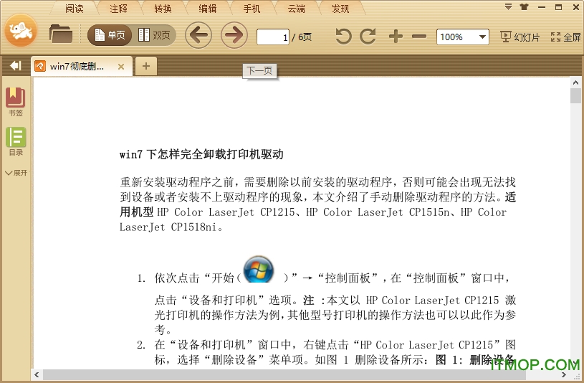Viewport: 584px width, 383px height.
Task: Click the heading win7下怎样完全卸载打印机驱动
Action: (x=201, y=154)
